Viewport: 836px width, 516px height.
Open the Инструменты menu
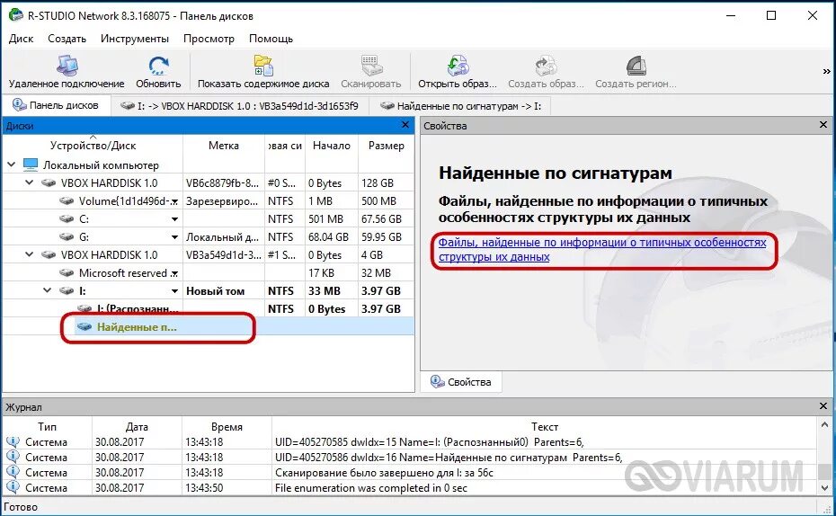coord(134,39)
